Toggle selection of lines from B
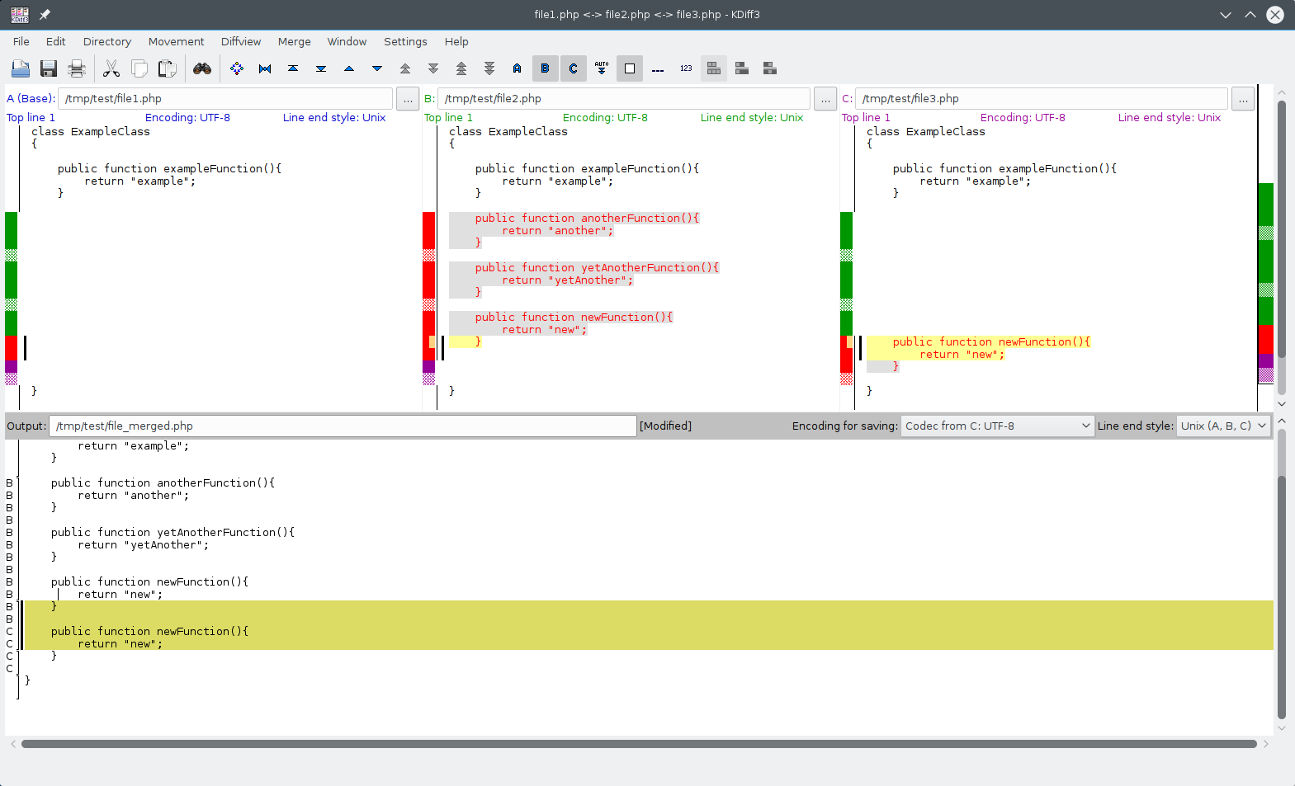Screen dimensions: 1295x786 (546, 68)
